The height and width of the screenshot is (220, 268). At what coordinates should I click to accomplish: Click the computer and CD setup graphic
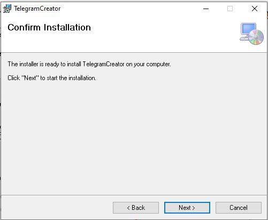click(x=251, y=34)
